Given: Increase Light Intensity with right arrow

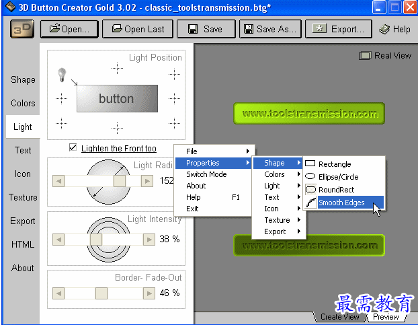Looking at the screenshot, I should (149, 240).
